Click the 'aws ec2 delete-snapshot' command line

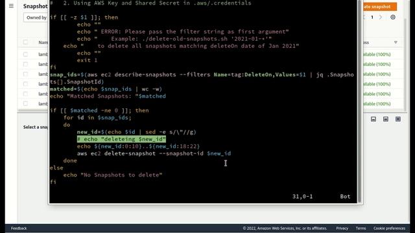click(x=154, y=153)
